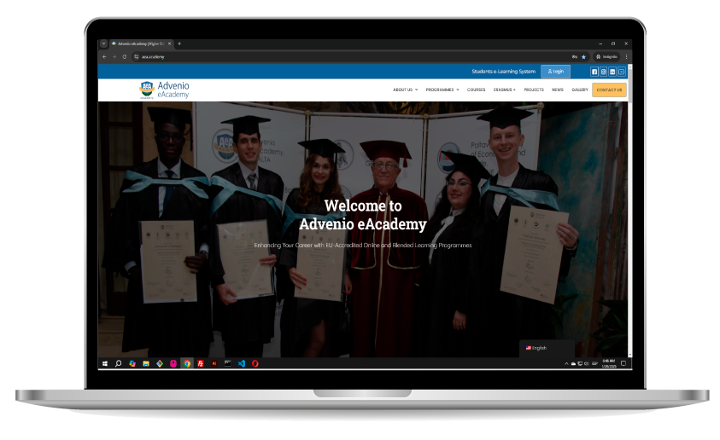Open the Instagram social icon
This screenshot has width=720, height=440.
point(603,72)
